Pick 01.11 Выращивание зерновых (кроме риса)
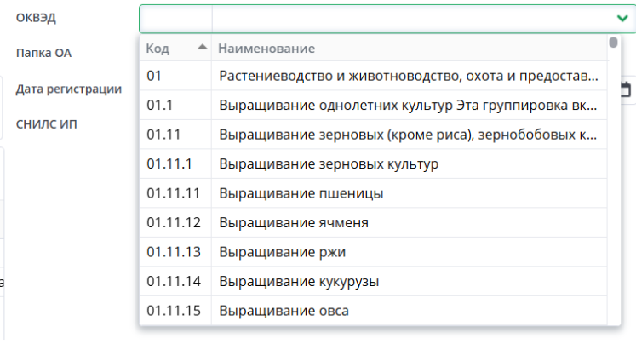The image size is (636, 344). pos(375,135)
